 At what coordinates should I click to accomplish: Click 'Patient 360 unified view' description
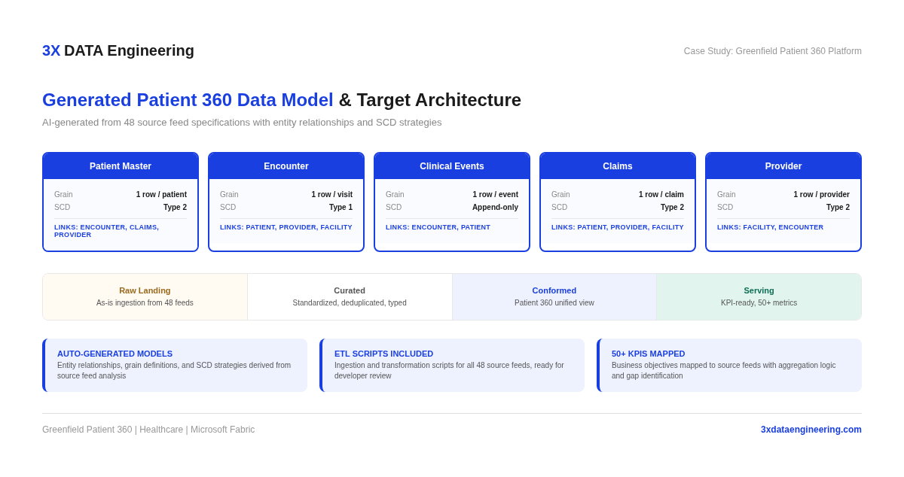coord(554,303)
